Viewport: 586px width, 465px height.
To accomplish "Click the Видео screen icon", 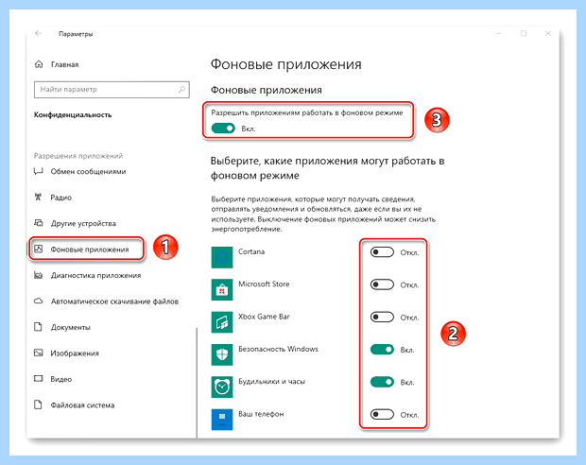I will 39,379.
